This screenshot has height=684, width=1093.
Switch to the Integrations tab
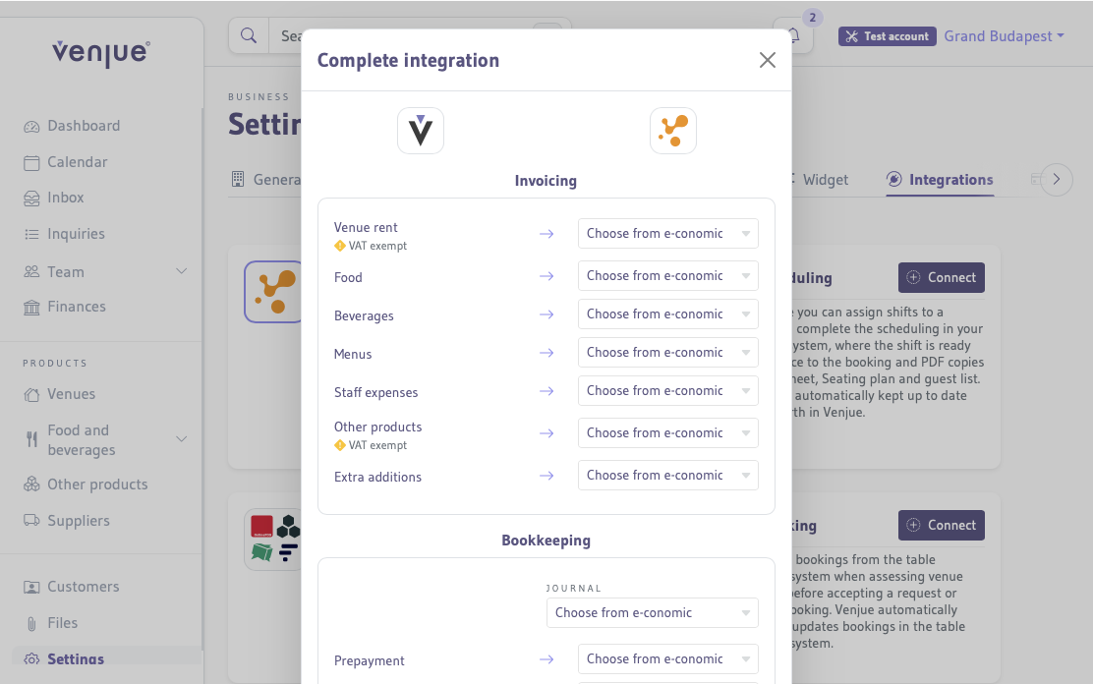click(940, 180)
